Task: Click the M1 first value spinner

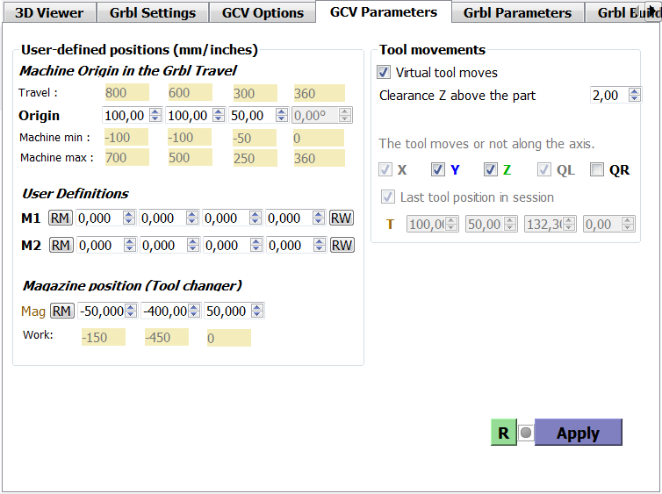Action: tap(129, 218)
